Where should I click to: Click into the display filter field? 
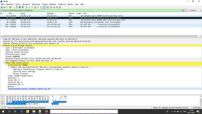click(x=92, y=10)
